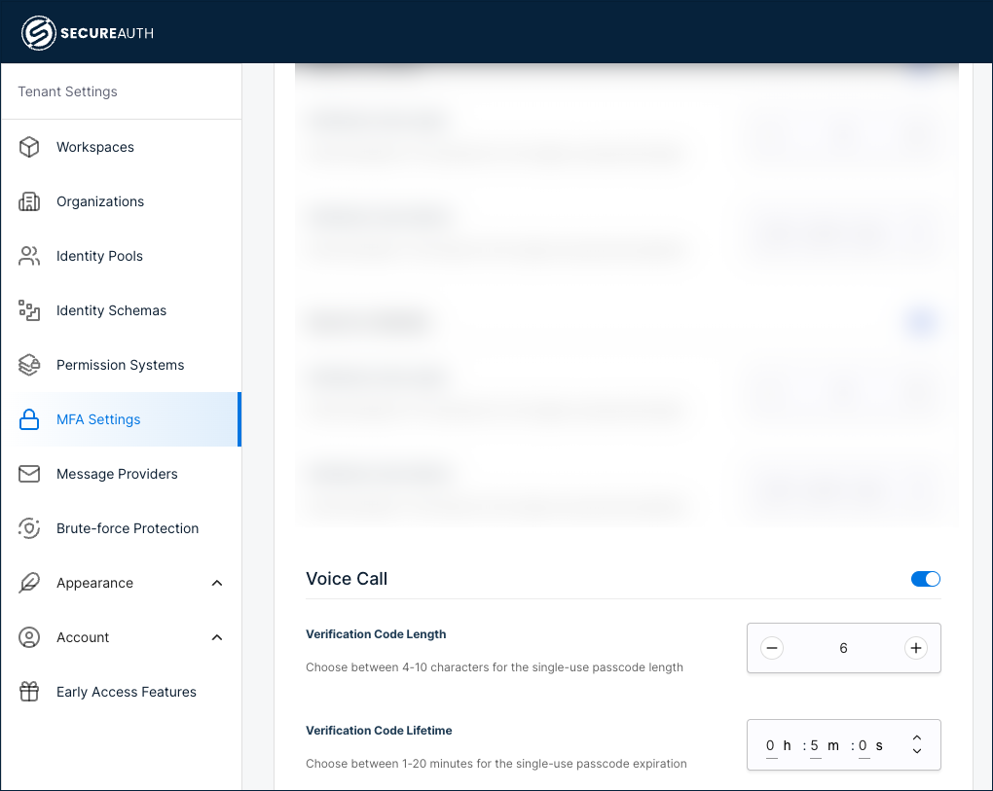Open Organizations from the sidebar icon
The image size is (993, 791).
29,201
